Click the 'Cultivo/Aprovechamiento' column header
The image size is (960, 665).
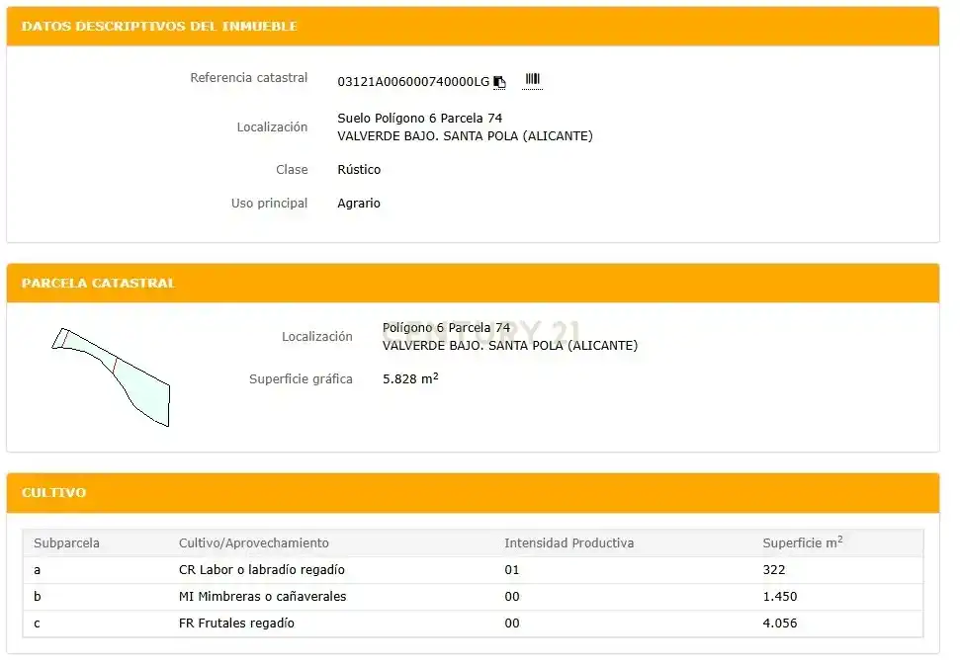click(x=254, y=543)
